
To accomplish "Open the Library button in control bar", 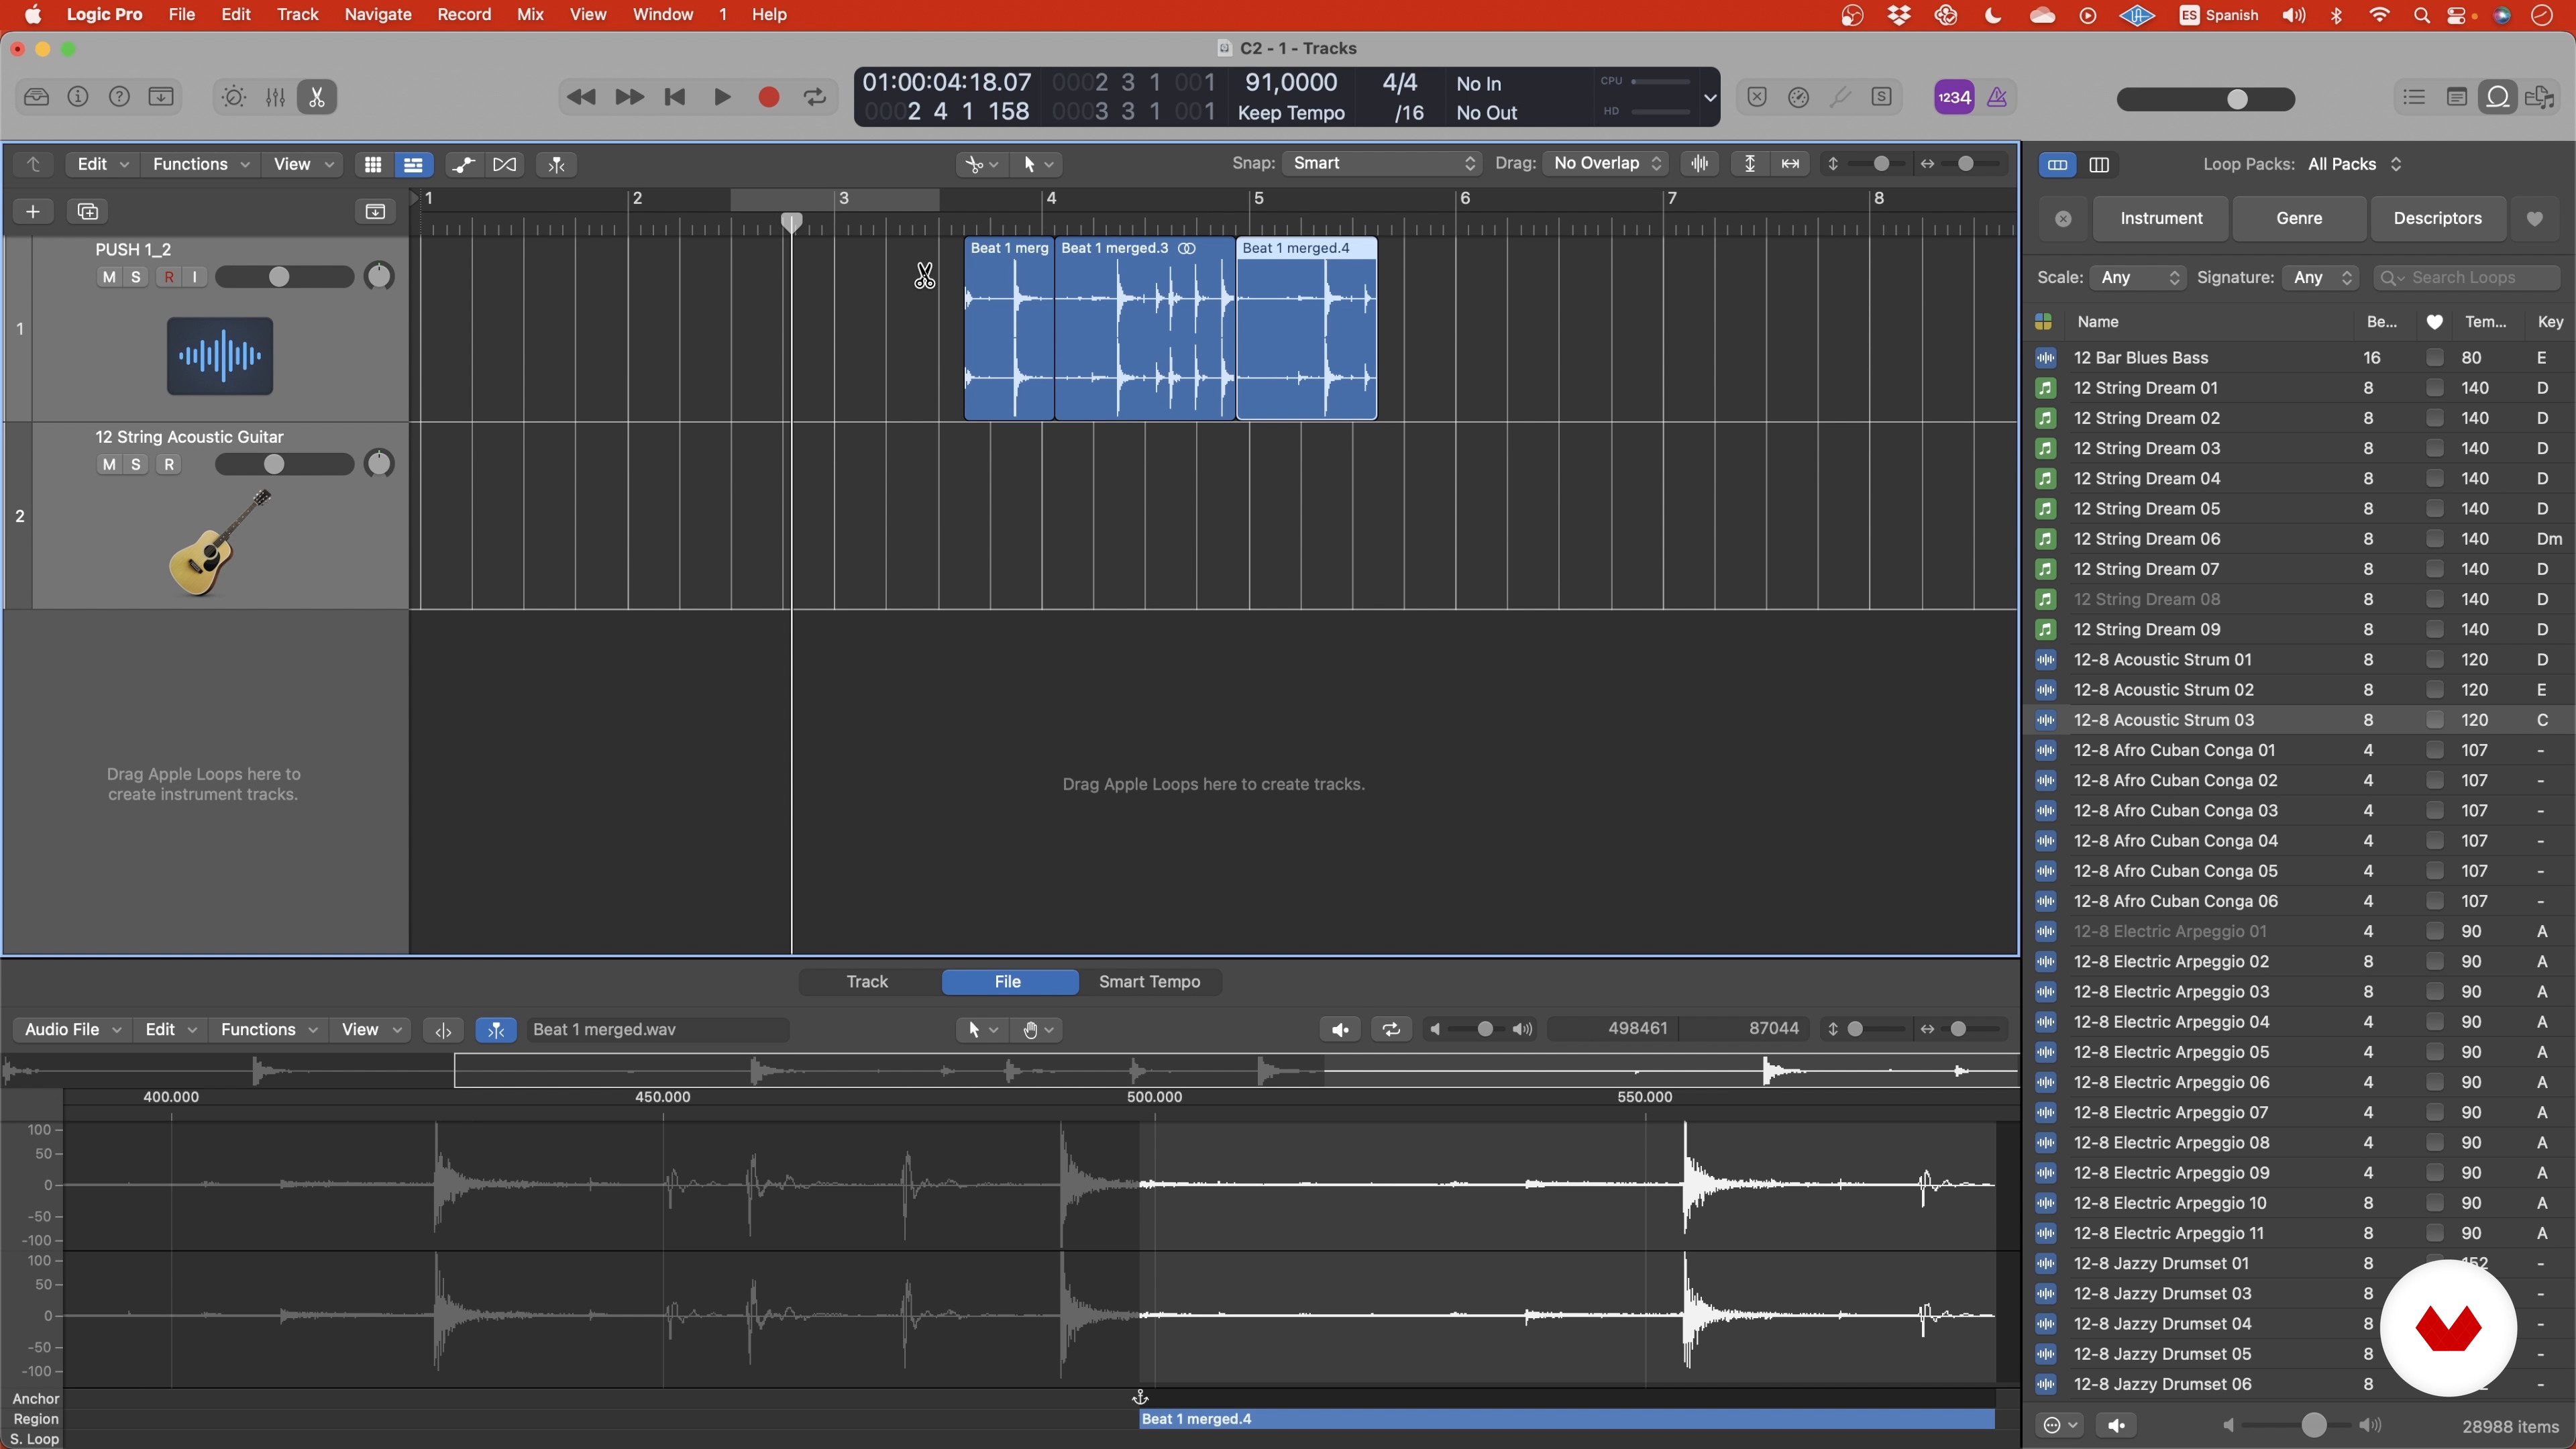I will point(36,97).
